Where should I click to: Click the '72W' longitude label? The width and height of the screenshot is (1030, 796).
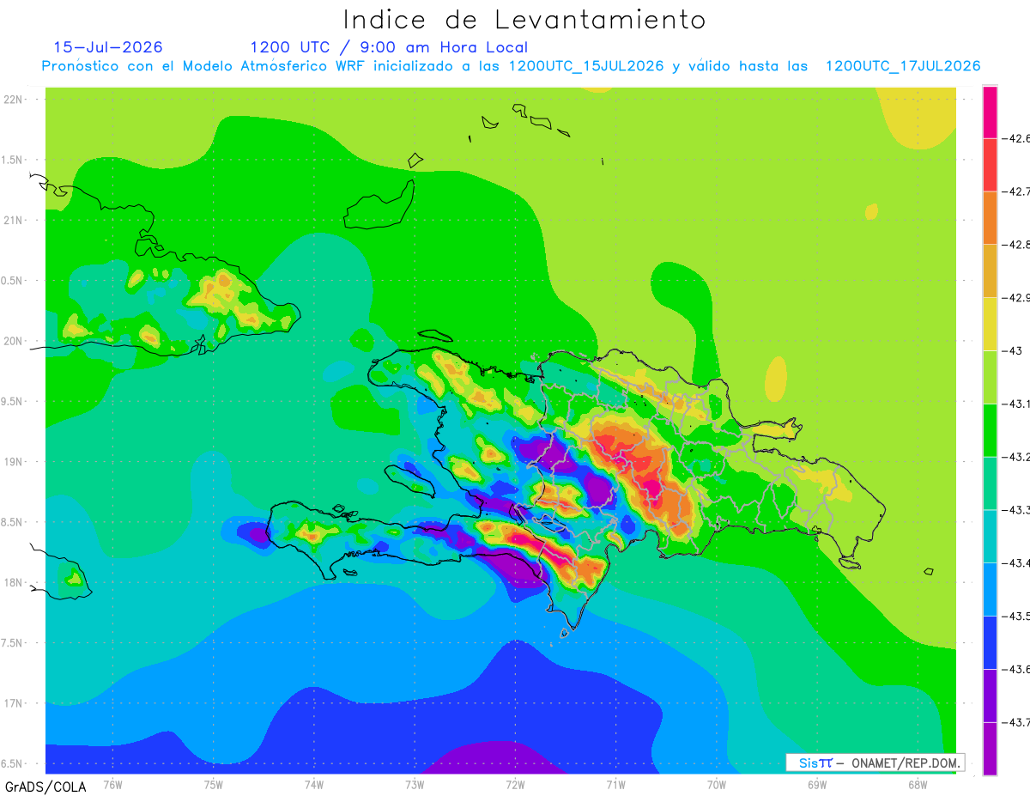[515, 784]
